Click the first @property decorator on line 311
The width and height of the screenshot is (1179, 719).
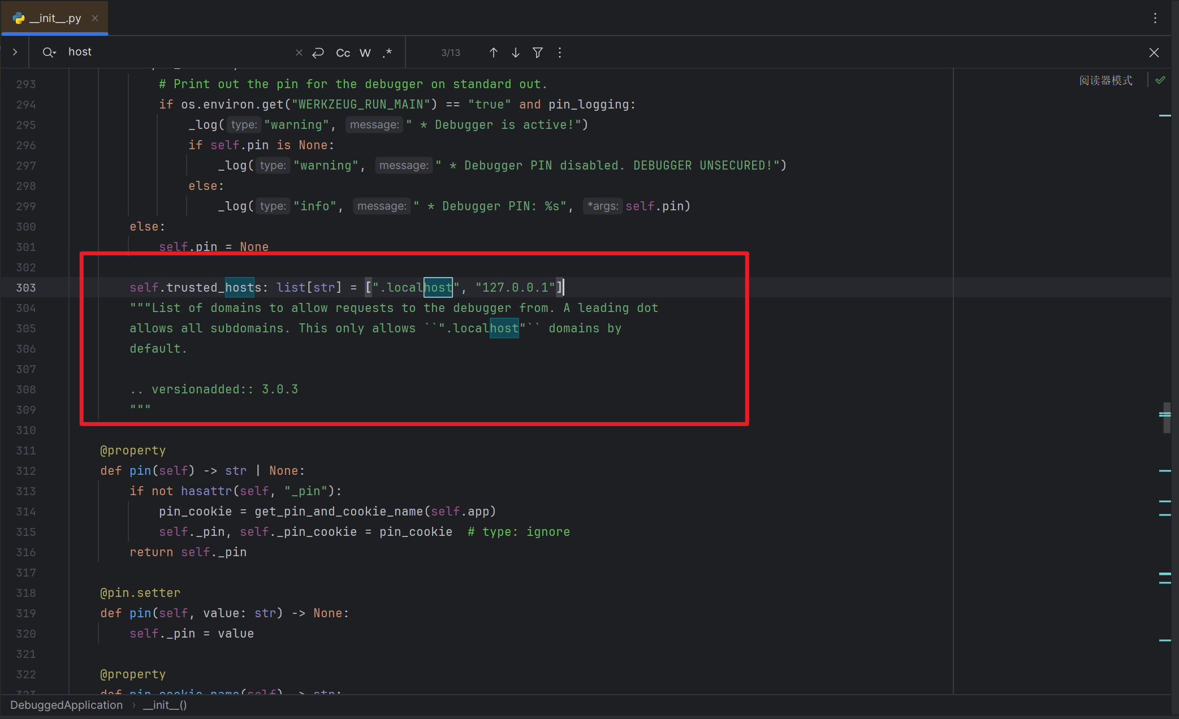tap(133, 451)
